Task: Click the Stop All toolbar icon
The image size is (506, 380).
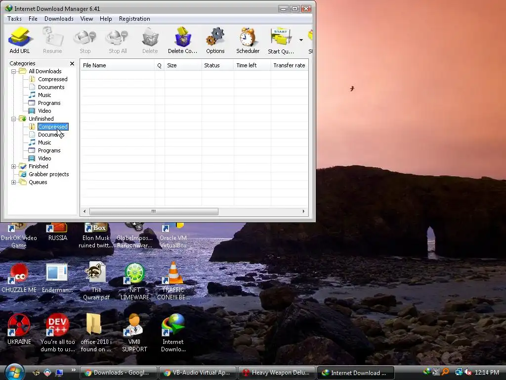Action: pos(118,40)
